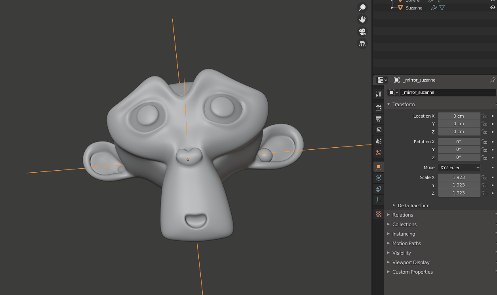The width and height of the screenshot is (497, 295).
Task: Open the Render properties tab
Action: click(x=378, y=108)
